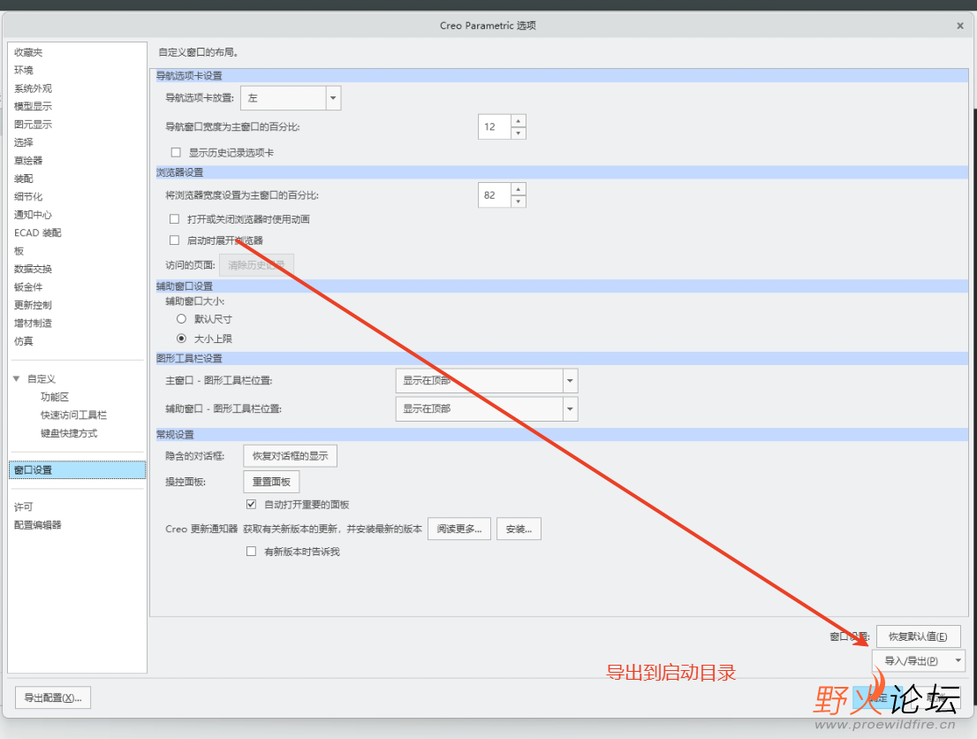Open 导入/导出(P) dropdown menu
The width and height of the screenshot is (977, 739).
pos(919,660)
